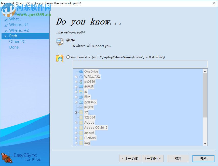Screen dimensions: 218x166
Task: Open the Other PC wizard step
Action: (x=17, y=41)
